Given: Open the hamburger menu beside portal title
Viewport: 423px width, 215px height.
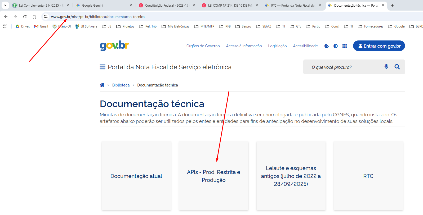Looking at the screenshot, I should [103, 67].
